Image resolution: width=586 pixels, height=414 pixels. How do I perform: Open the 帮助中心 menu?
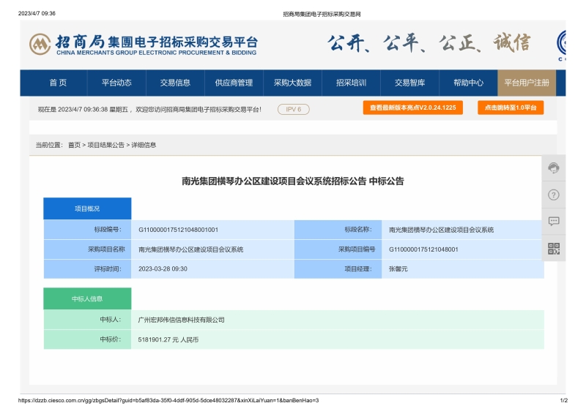[x=468, y=83]
